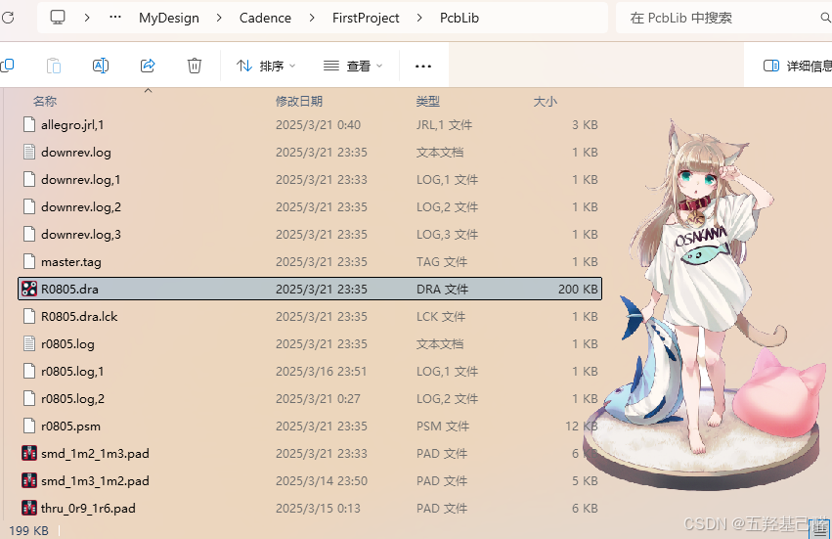The image size is (832, 539).
Task: Open the more options ellipsis menu
Action: [423, 67]
